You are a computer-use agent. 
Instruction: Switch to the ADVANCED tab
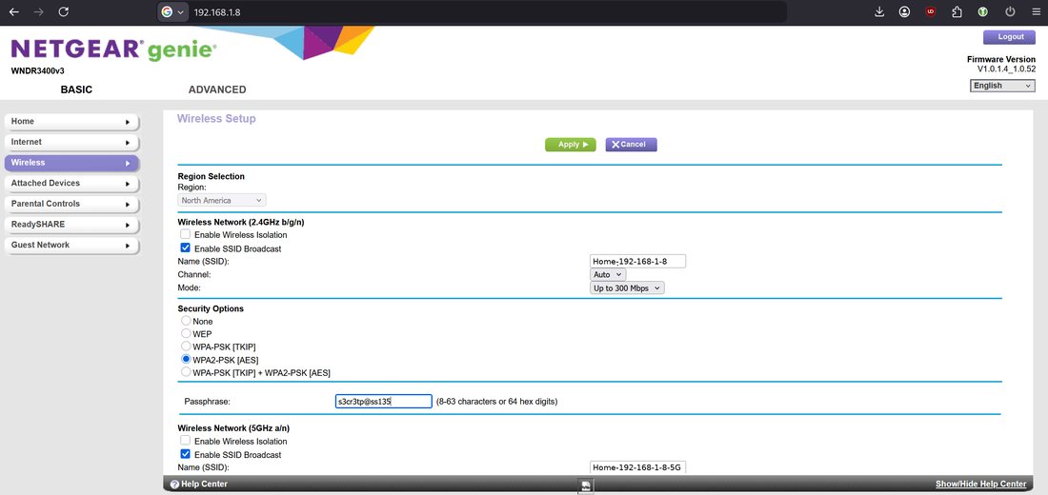point(217,89)
